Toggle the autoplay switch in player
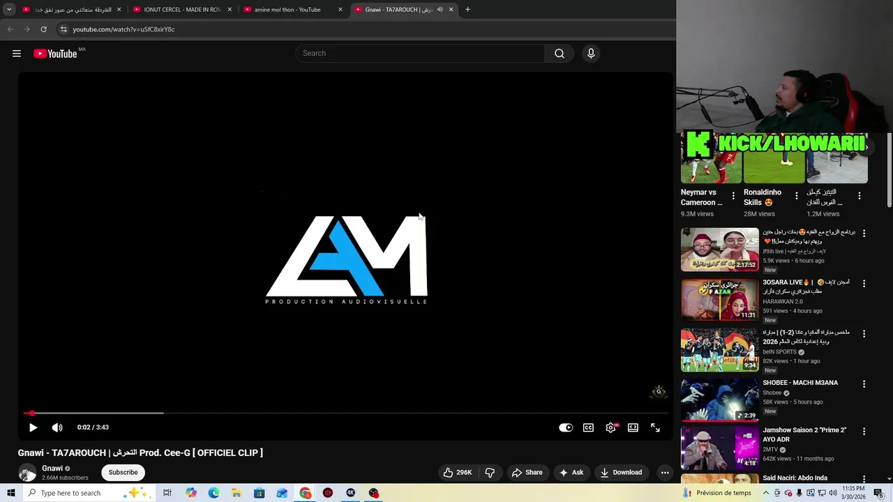Viewport: 893px width, 502px height. point(566,427)
